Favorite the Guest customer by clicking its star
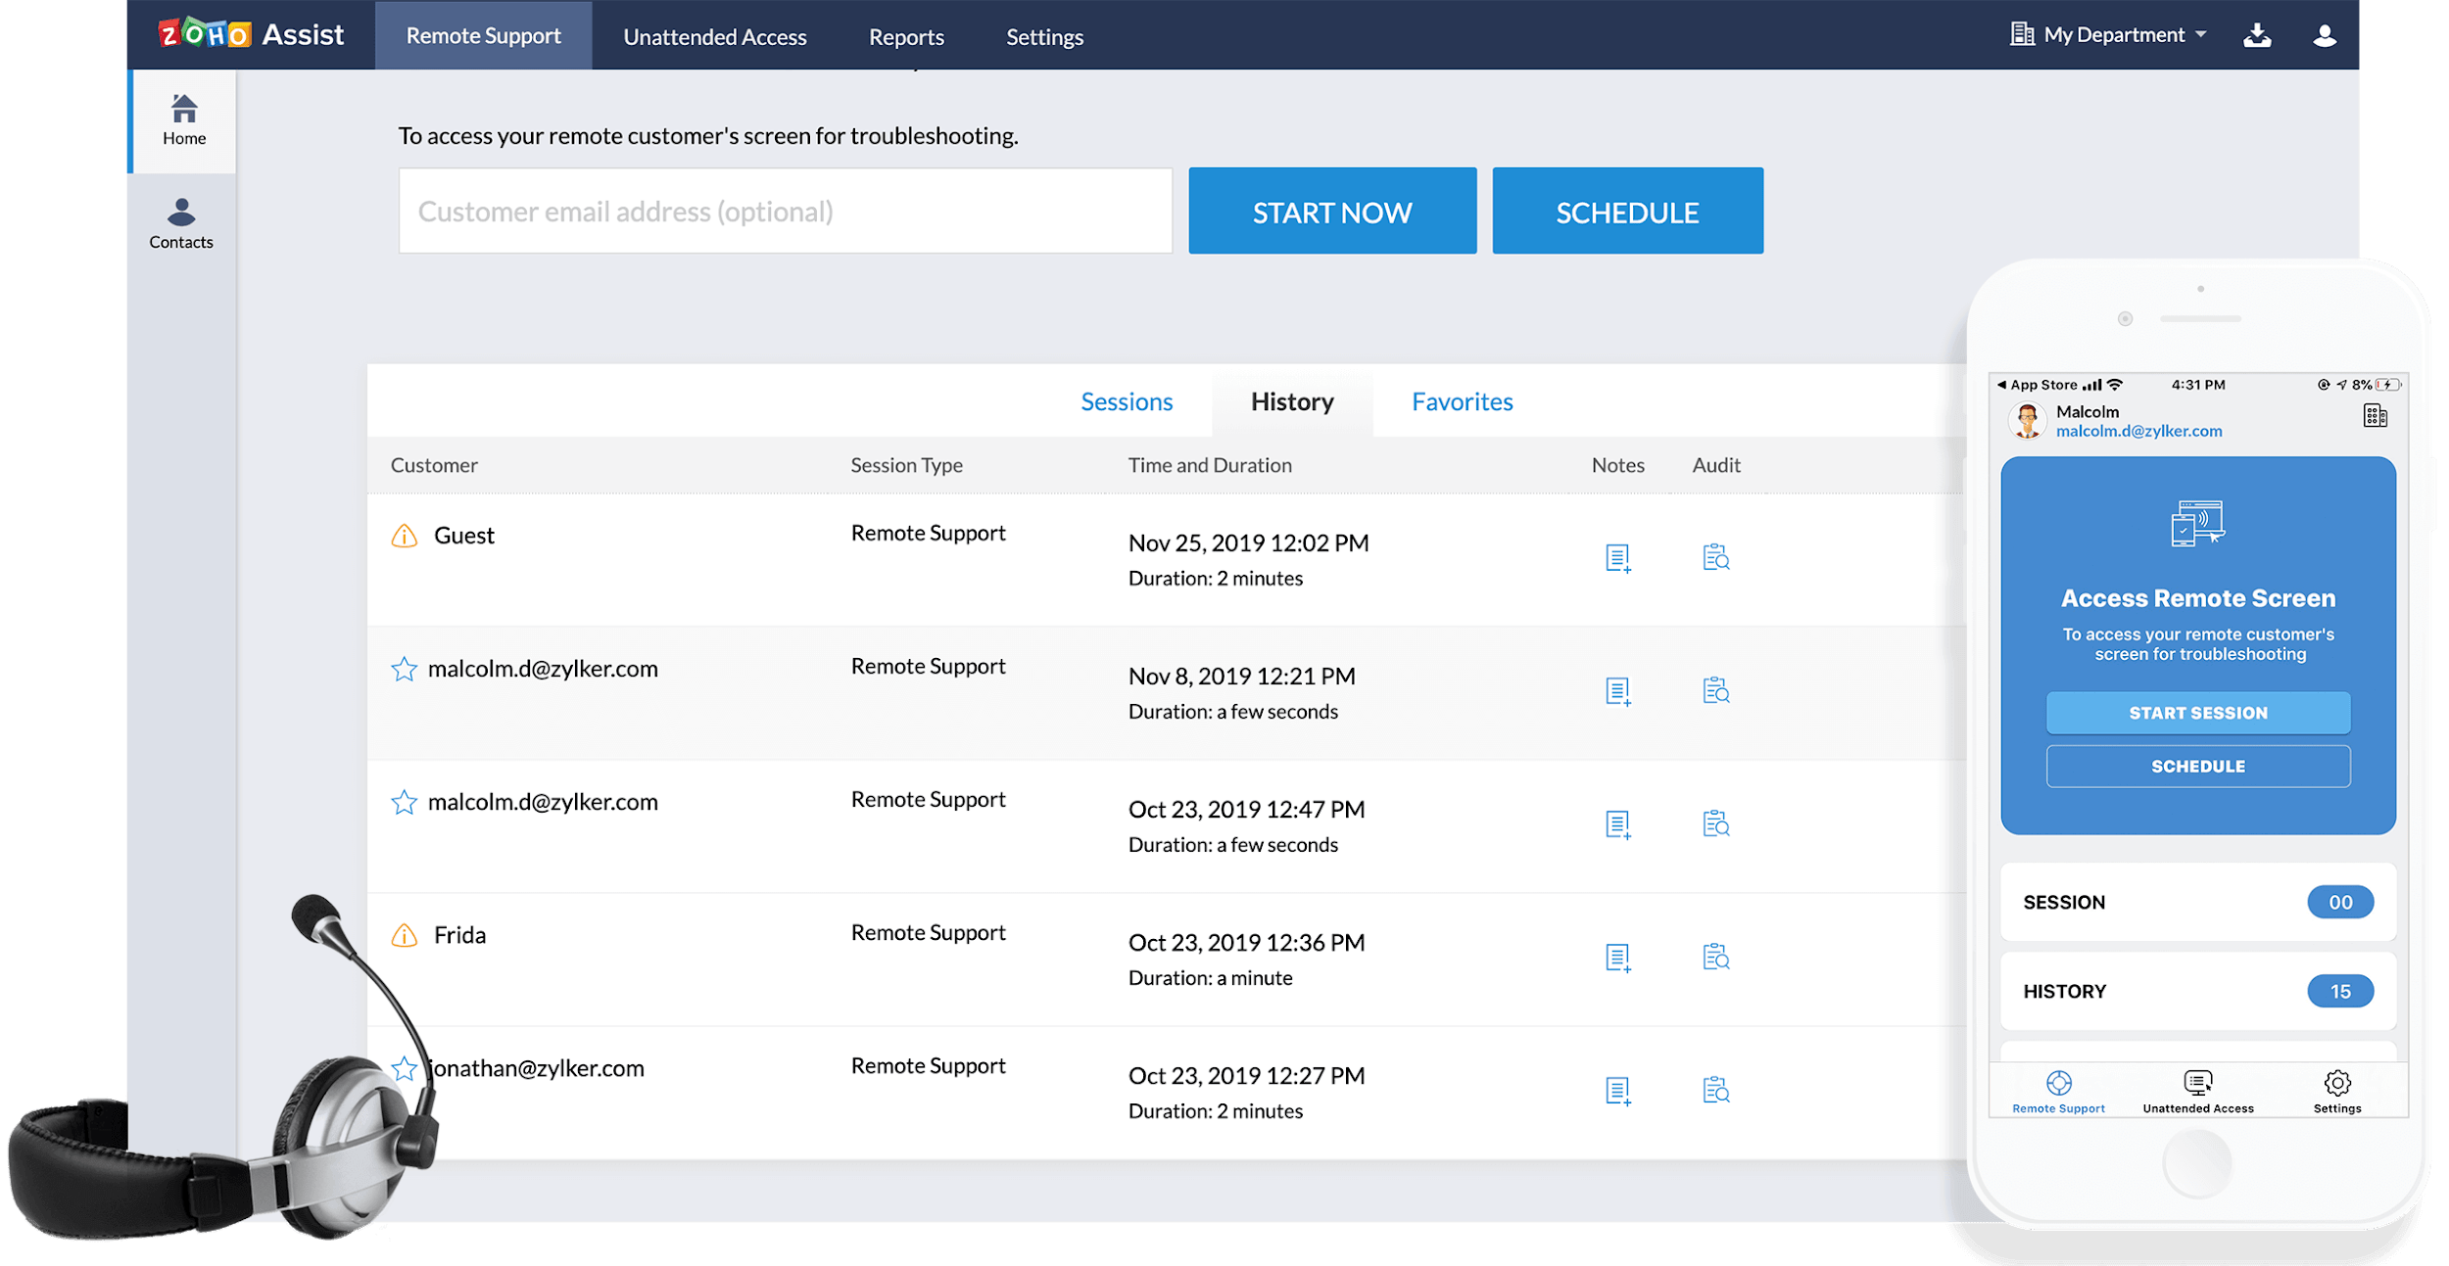2449x1266 pixels. coord(404,535)
